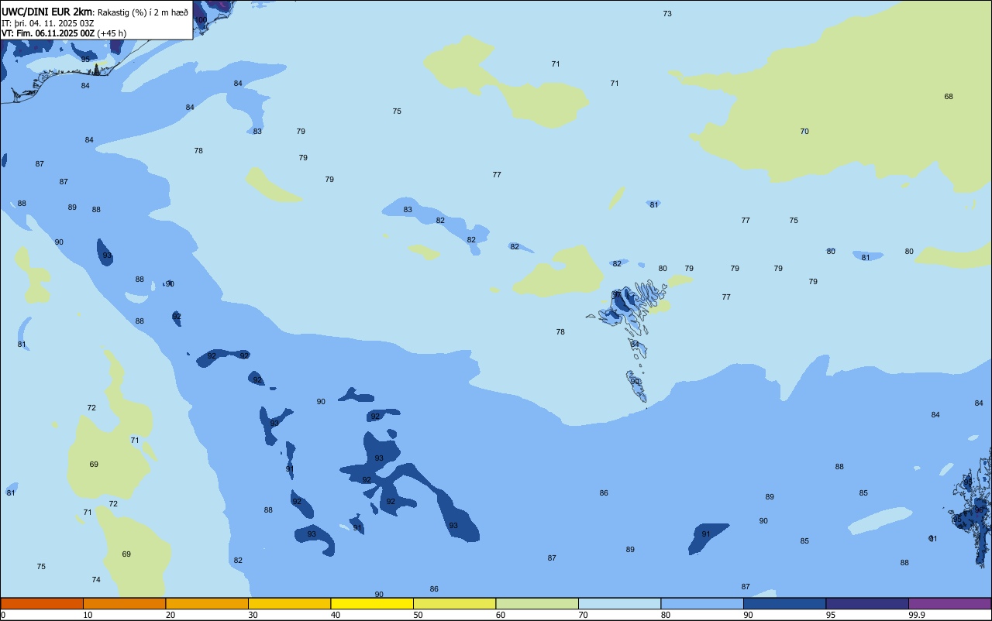Viewport: 992px width, 621px height.
Task: Choose the pale green 60–70 legend swatch
Action: point(537,603)
